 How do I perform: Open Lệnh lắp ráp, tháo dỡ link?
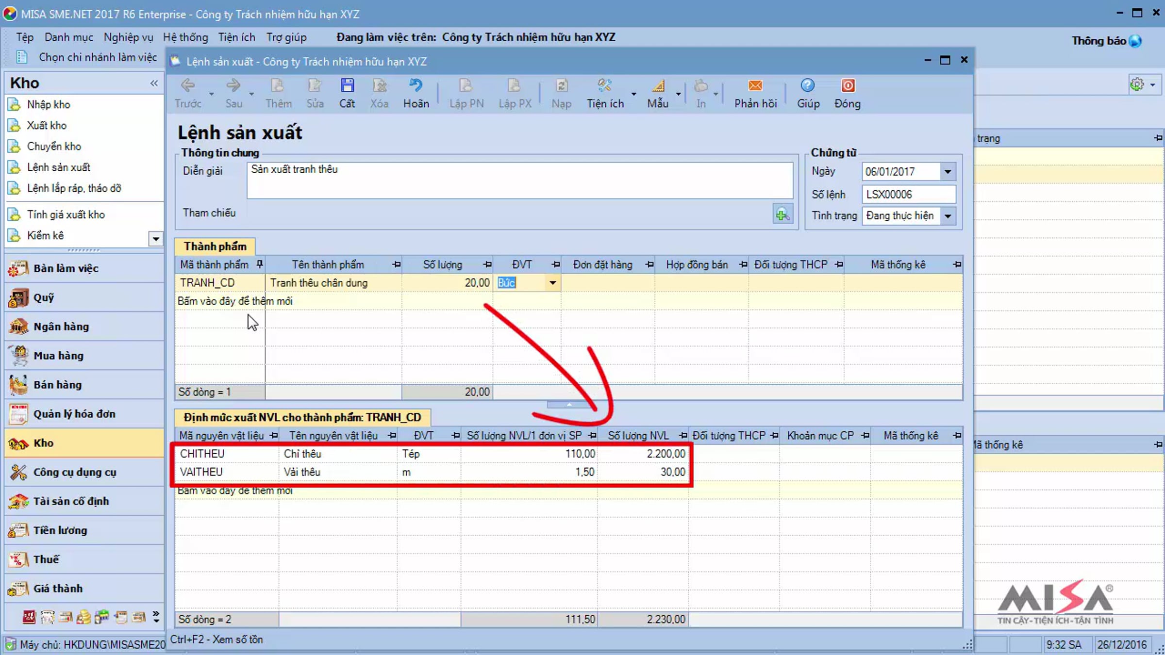pyautogui.click(x=74, y=188)
